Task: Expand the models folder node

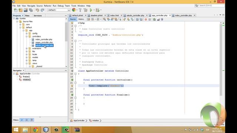Action: 27,57
